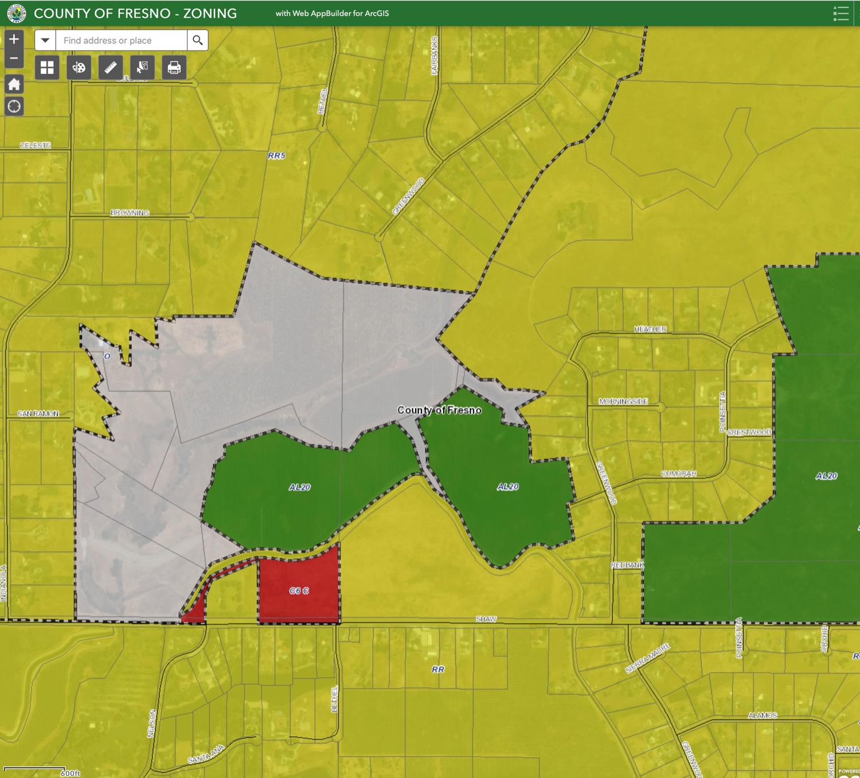Open the Legend panel in header
This screenshot has width=860, height=778.
[x=841, y=14]
